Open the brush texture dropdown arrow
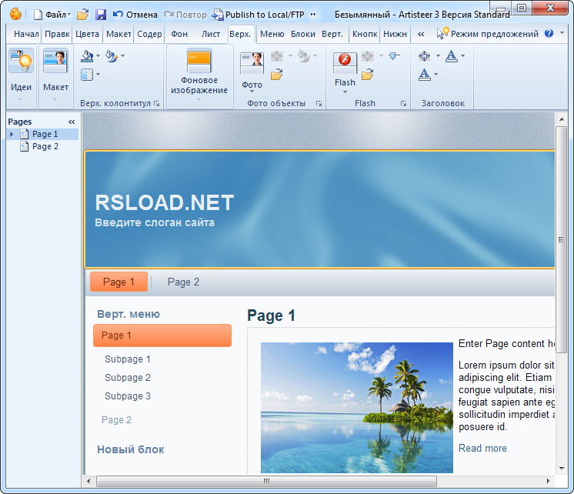Screen dimensions: 574x494 click(122, 56)
